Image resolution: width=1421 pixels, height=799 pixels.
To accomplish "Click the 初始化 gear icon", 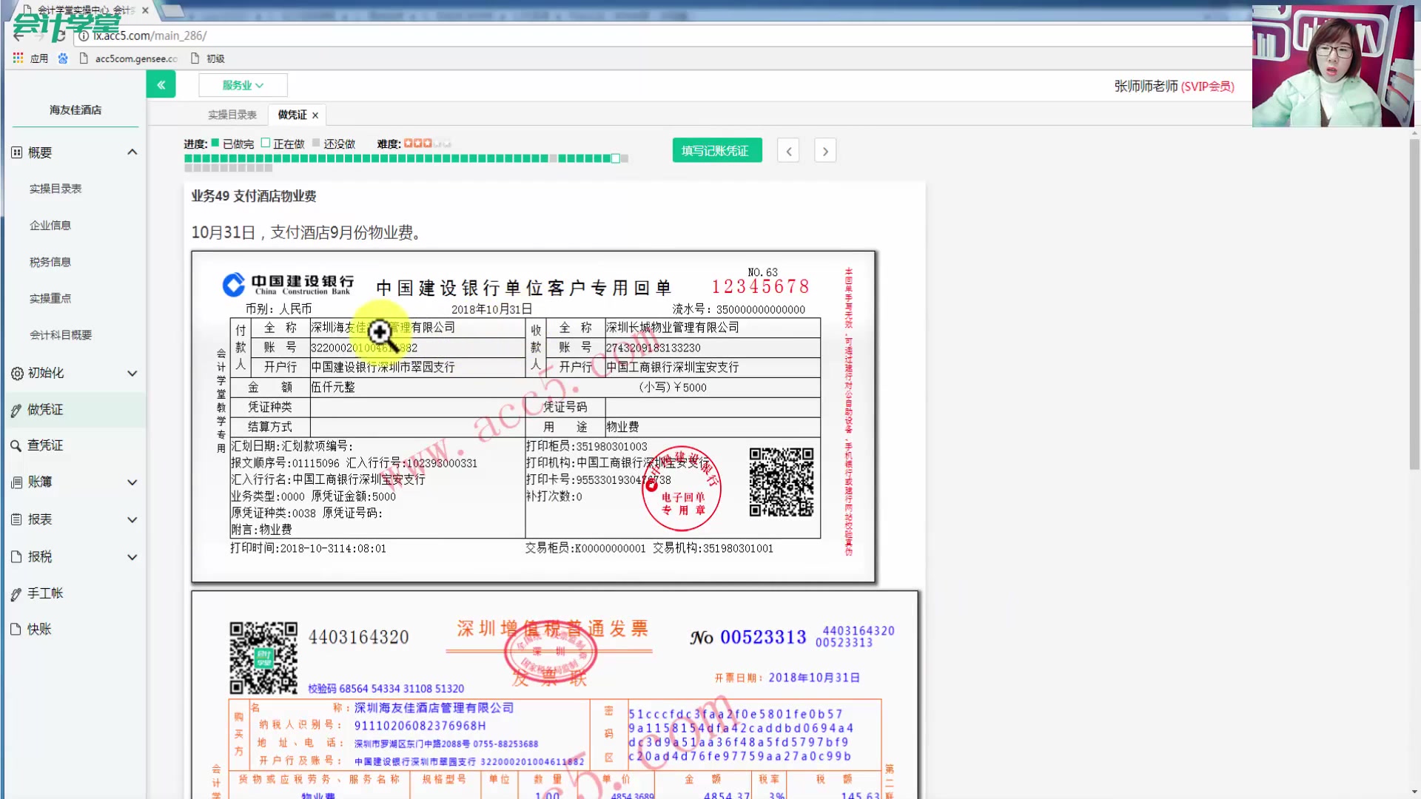I will click(16, 373).
